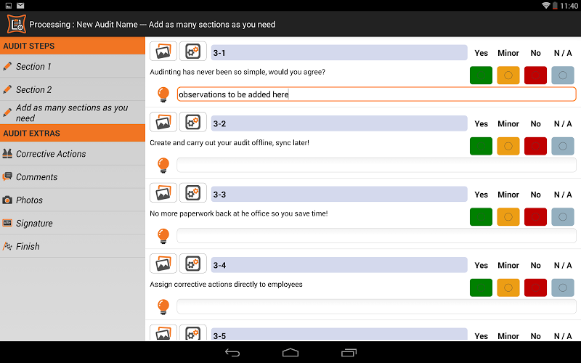Image resolution: width=581 pixels, height=363 pixels.
Task: Select green Yes answer for question 3-3
Action: [481, 216]
